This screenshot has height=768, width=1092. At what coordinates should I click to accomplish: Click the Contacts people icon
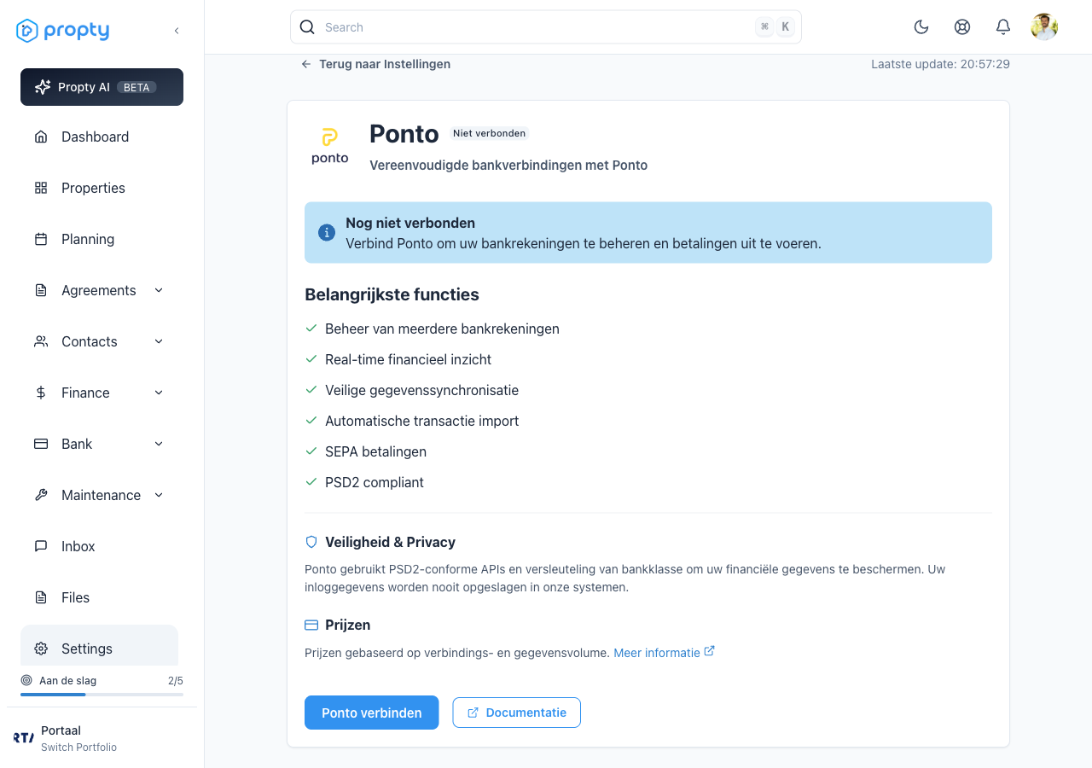(41, 341)
